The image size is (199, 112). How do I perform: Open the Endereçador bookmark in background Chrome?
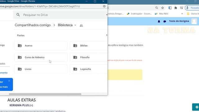pos(139,14)
